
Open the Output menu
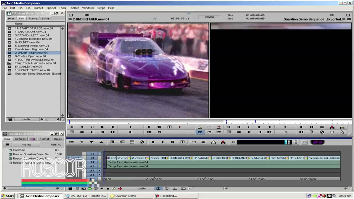[x=38, y=8]
